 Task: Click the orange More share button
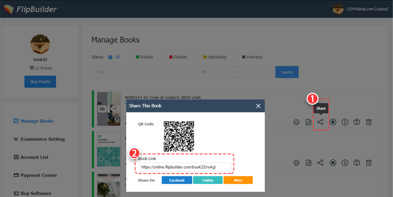238,180
